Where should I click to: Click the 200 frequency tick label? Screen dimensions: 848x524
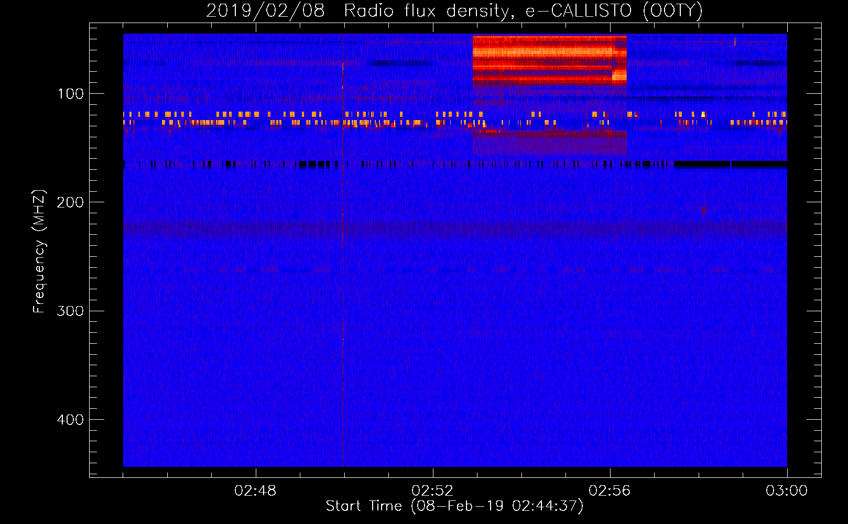tap(70, 202)
